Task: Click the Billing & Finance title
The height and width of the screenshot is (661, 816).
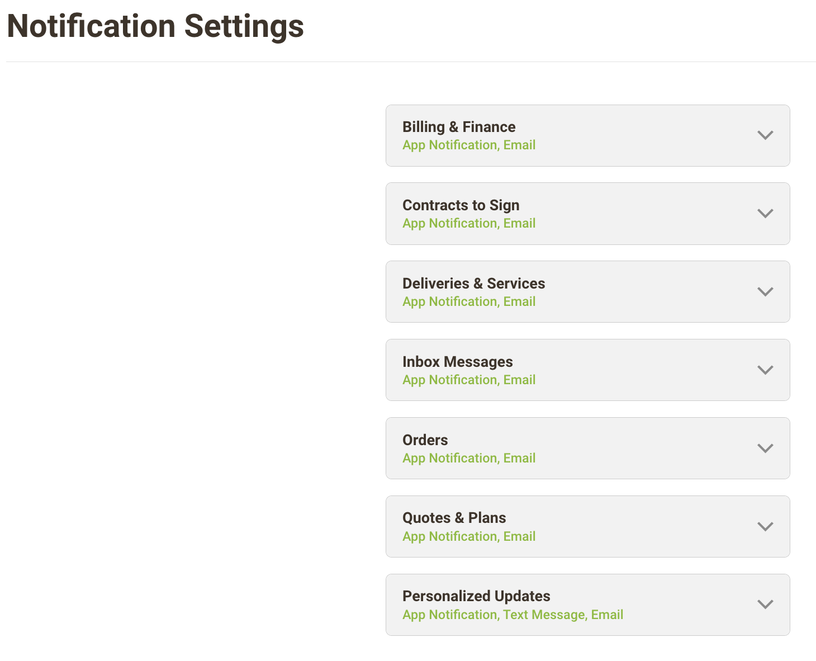Action: coord(459,127)
